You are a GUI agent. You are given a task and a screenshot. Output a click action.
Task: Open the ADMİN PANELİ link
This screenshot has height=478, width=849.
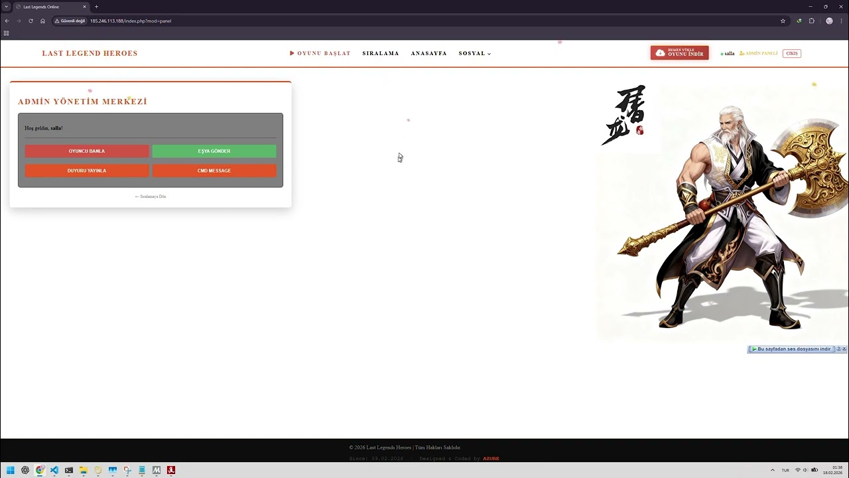tap(758, 53)
